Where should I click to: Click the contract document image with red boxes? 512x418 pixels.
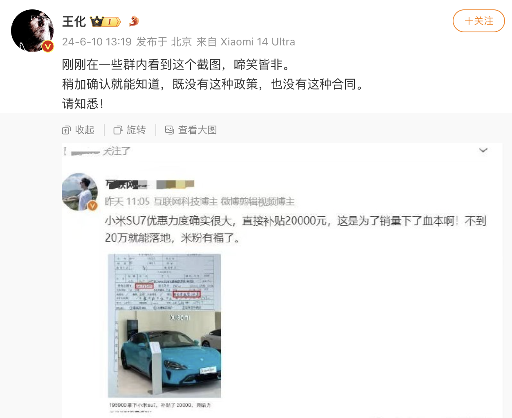164,282
